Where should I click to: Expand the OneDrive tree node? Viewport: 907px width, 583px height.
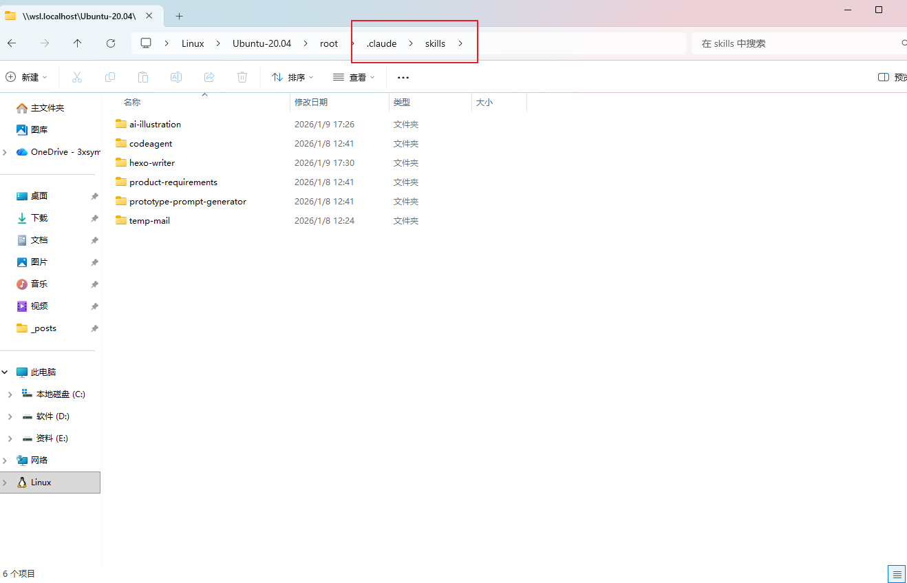tap(6, 152)
